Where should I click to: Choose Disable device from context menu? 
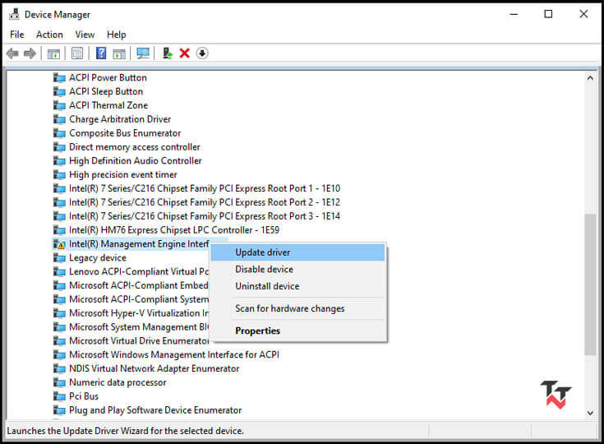click(x=297, y=270)
